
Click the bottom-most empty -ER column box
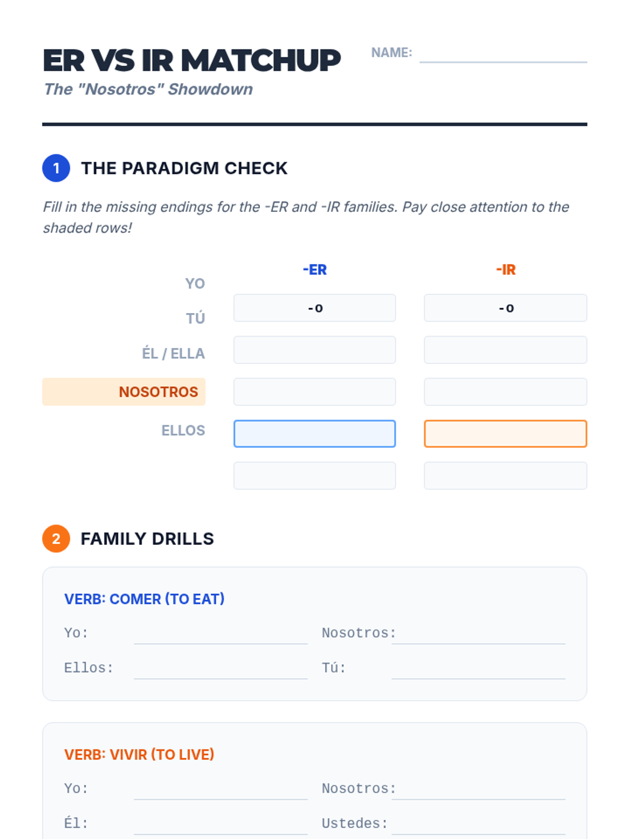click(x=314, y=476)
